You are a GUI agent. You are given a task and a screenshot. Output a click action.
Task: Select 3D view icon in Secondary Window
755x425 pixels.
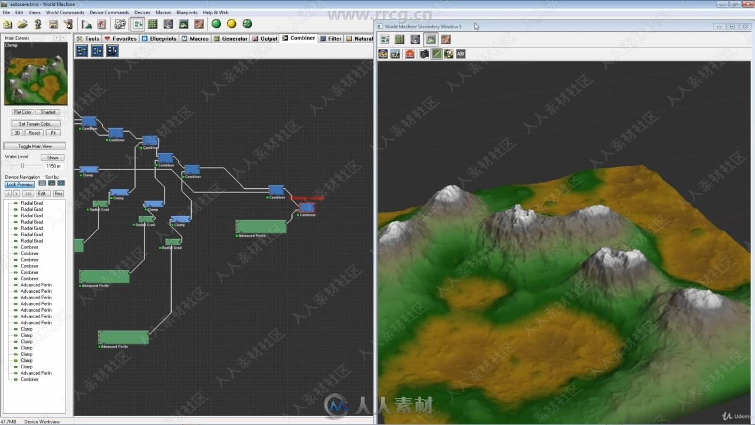click(431, 40)
